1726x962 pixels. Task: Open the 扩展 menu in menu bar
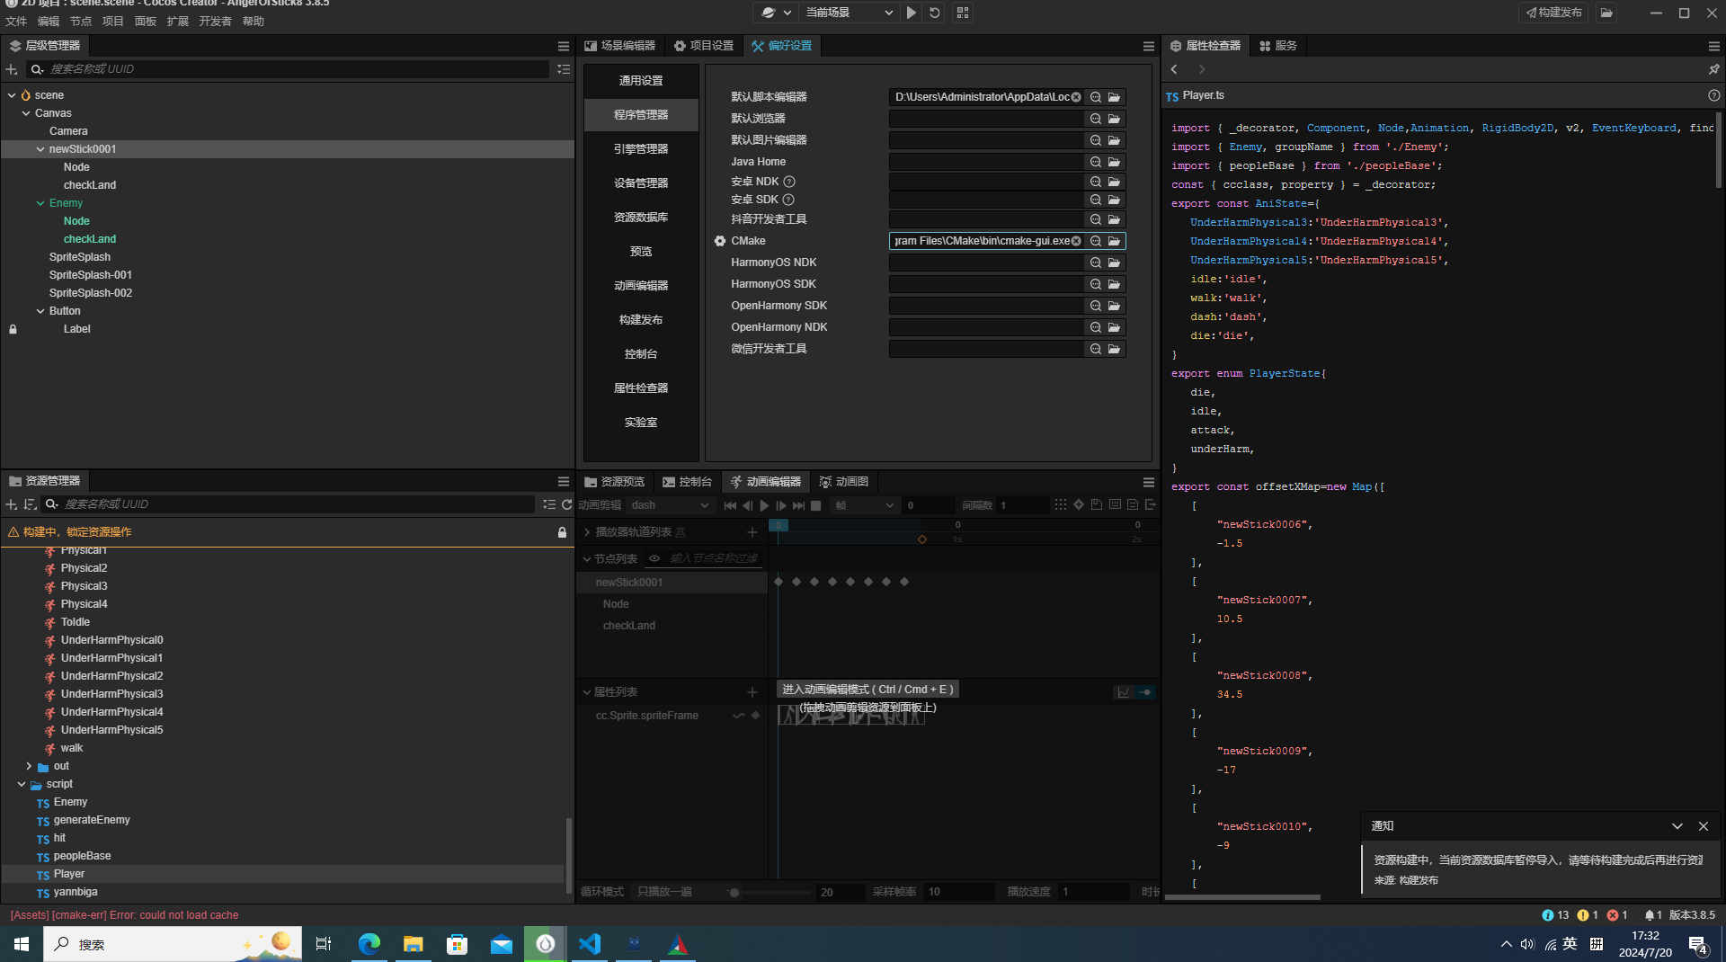pyautogui.click(x=177, y=21)
